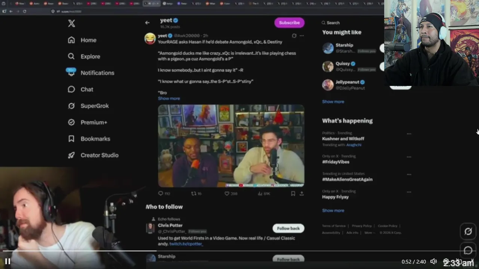Click the views chart icon under the post
Viewport: 479px width, 269px height.
pyautogui.click(x=260, y=194)
